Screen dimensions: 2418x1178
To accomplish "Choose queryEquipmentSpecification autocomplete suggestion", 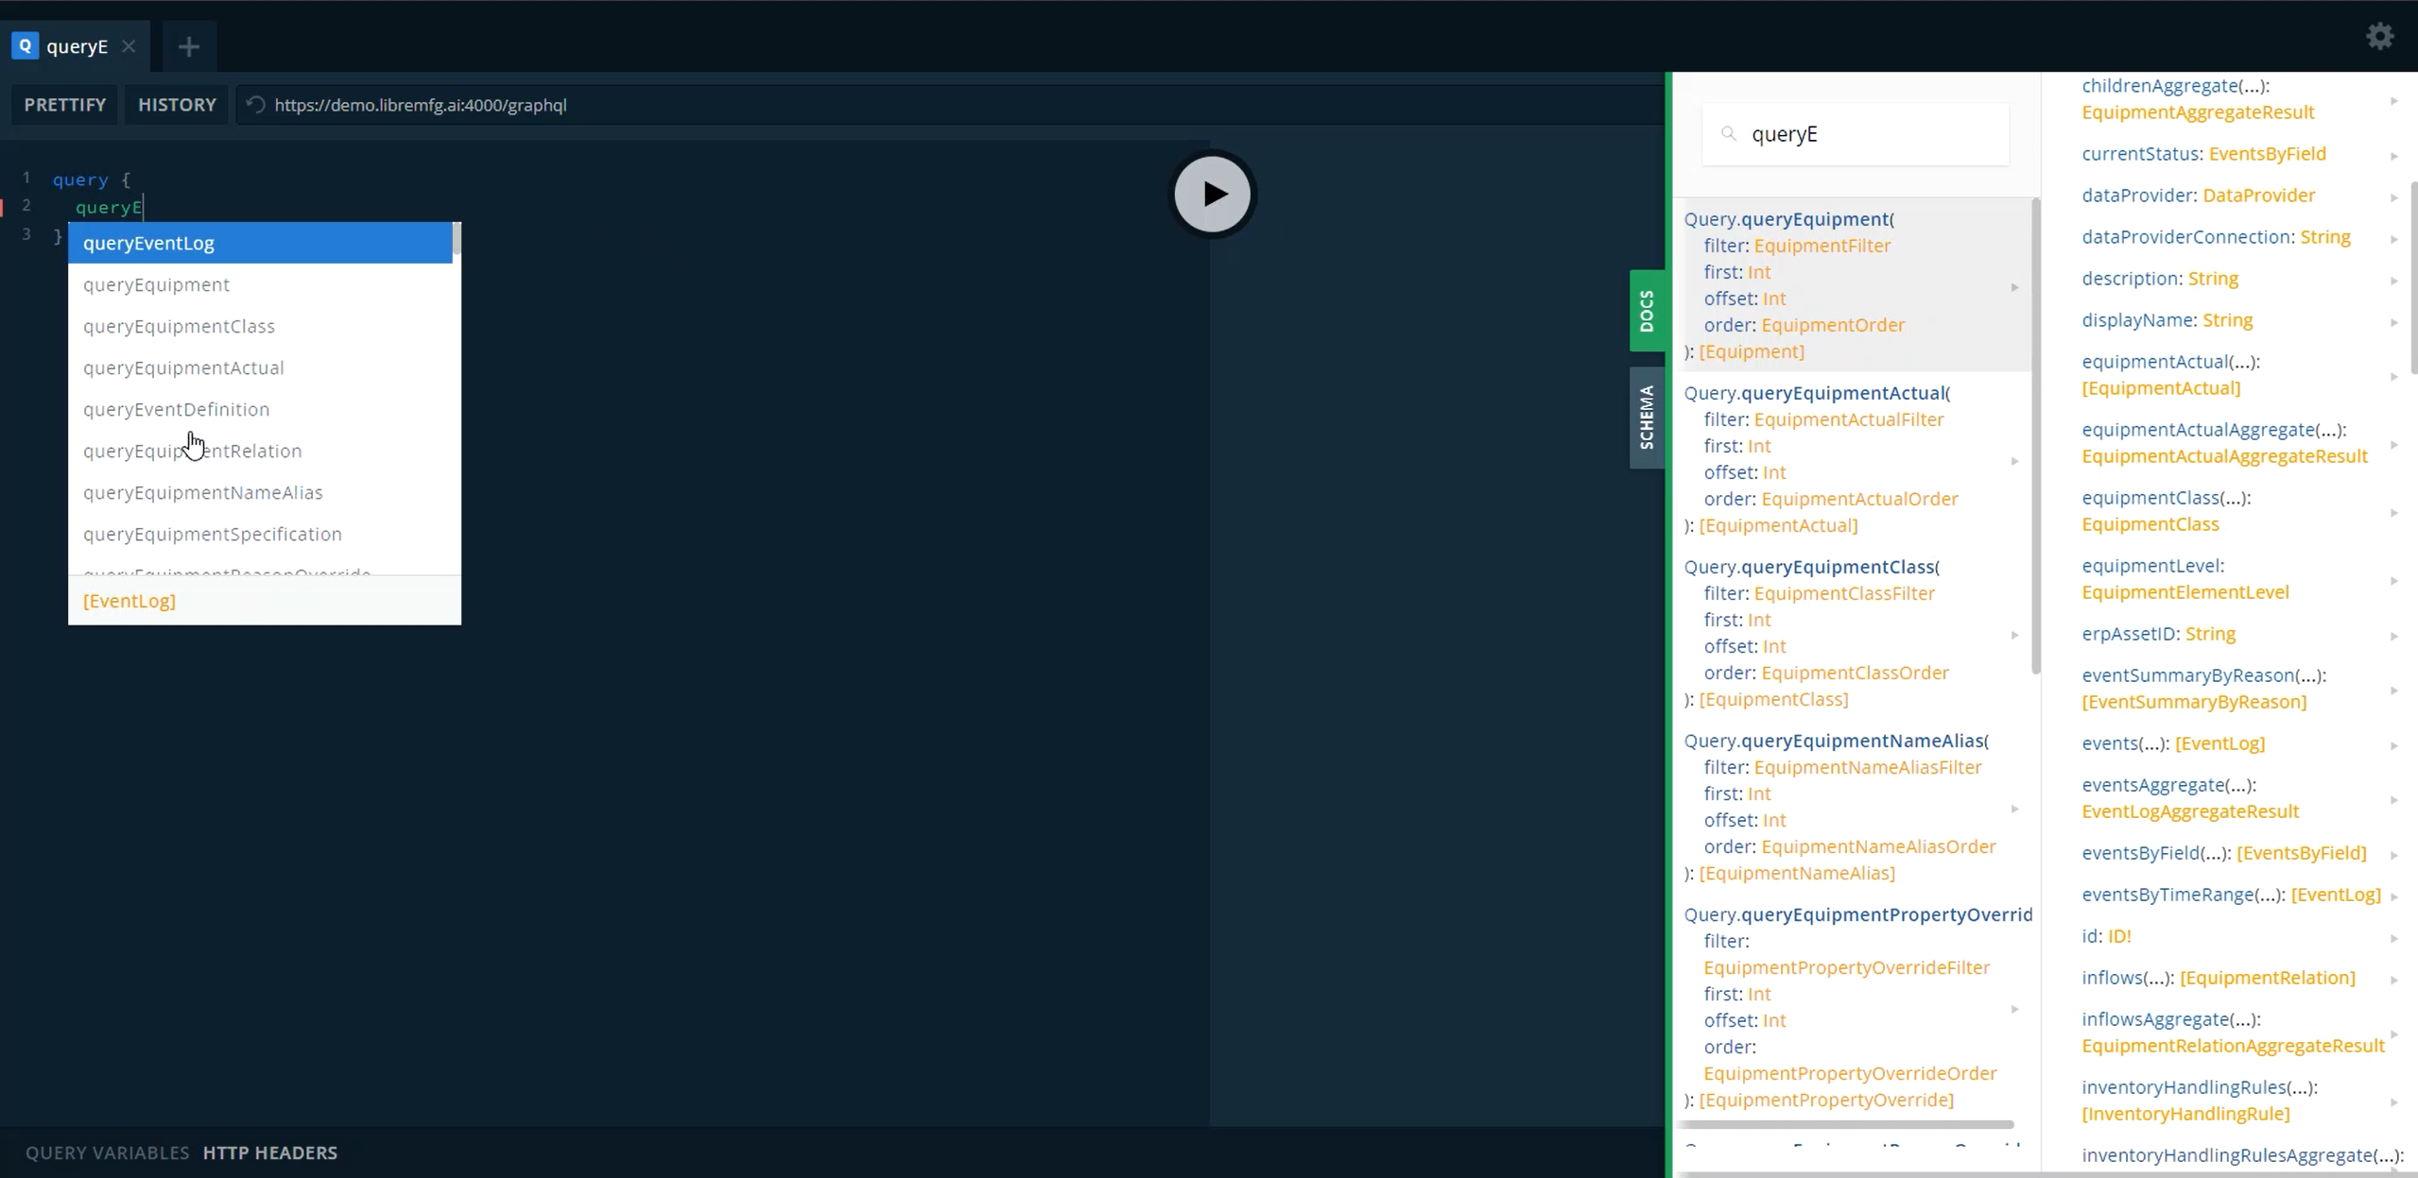I will coord(260,534).
